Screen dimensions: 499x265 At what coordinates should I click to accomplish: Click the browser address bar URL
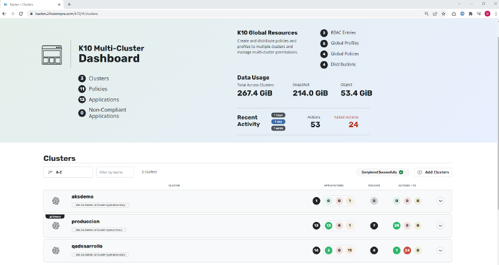(67, 14)
